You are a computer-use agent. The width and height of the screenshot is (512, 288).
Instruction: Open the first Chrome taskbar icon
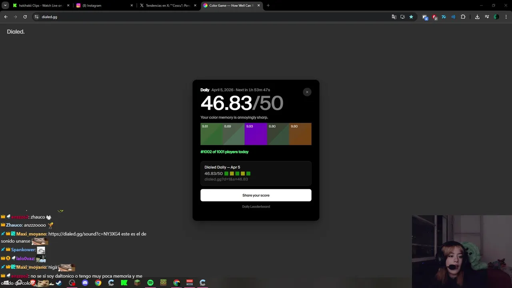[x=98, y=283]
